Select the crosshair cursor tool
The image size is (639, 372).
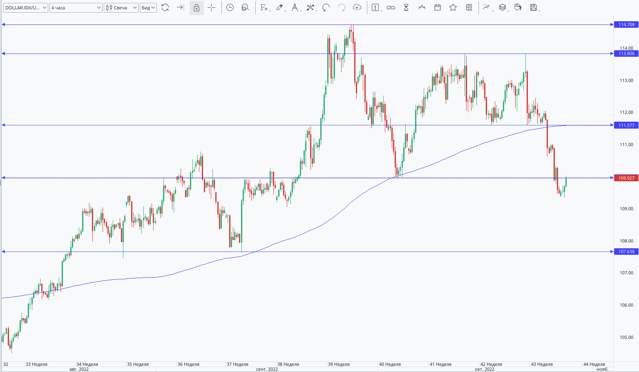tap(212, 7)
